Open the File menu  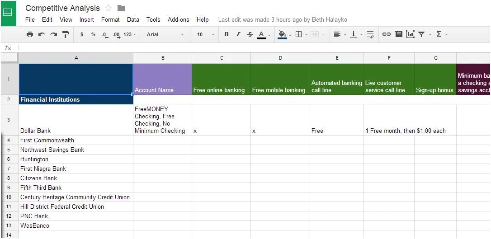coord(30,19)
